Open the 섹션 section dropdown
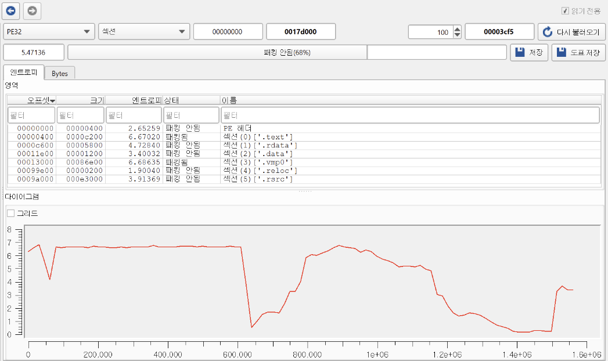This screenshot has width=608, height=361. coord(143,32)
